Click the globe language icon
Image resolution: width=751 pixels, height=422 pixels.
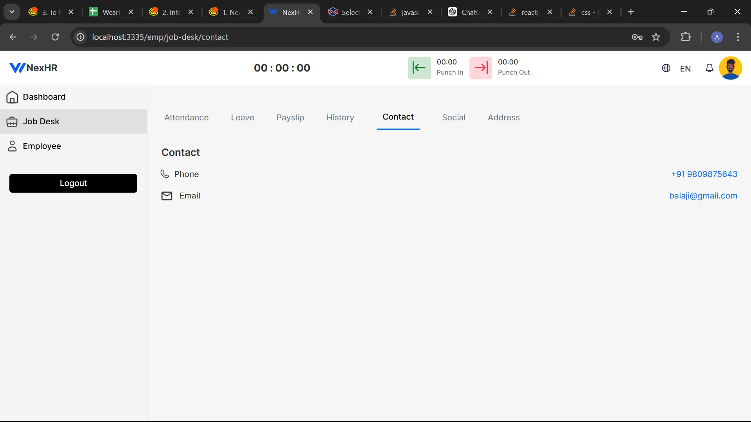tap(666, 68)
